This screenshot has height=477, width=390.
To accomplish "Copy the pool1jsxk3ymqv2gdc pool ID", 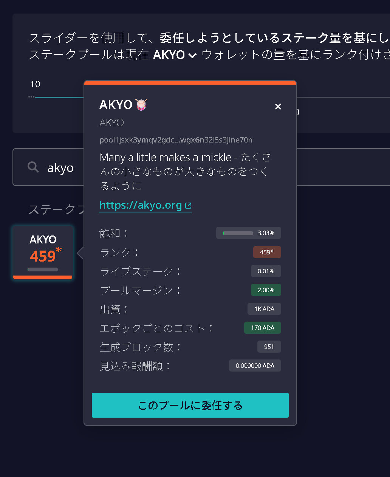I will pos(176,140).
